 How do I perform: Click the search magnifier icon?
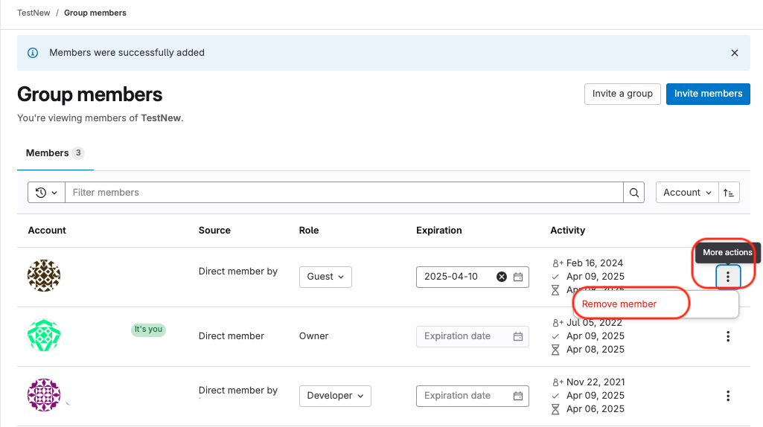[634, 193]
